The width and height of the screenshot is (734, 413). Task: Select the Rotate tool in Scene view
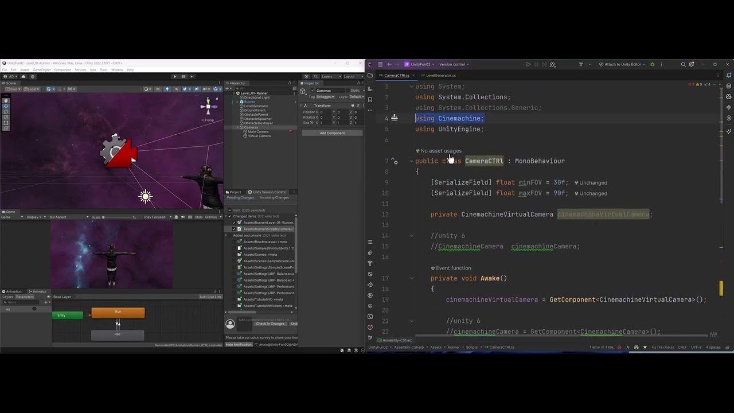6,112
